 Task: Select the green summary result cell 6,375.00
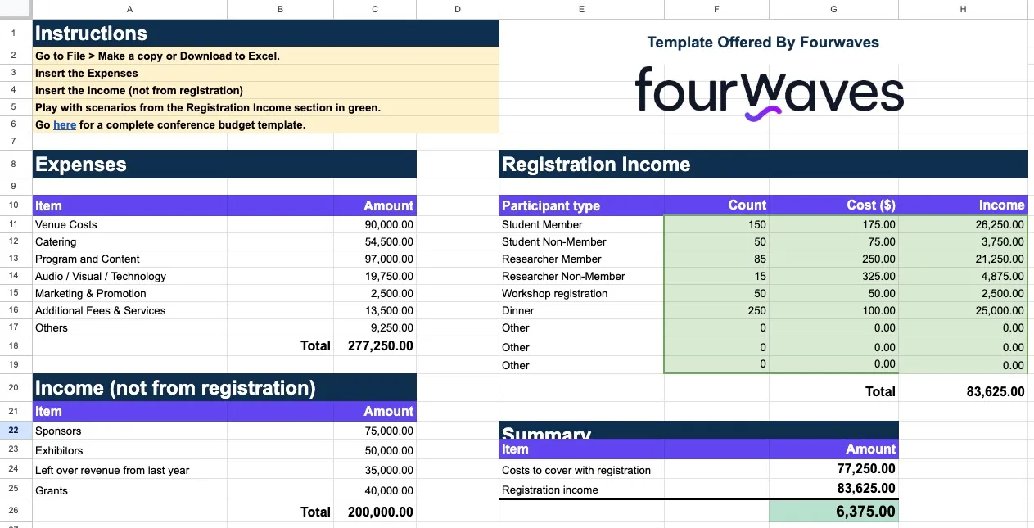833,511
